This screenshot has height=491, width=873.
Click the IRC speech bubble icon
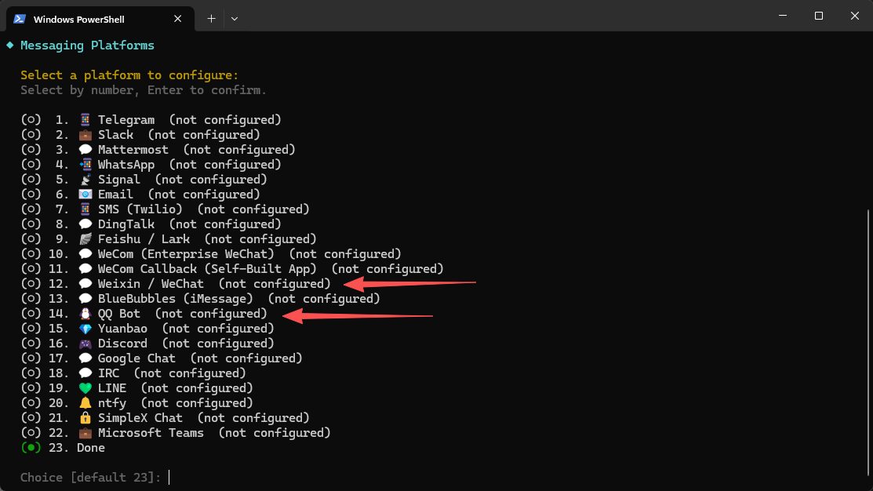[85, 373]
